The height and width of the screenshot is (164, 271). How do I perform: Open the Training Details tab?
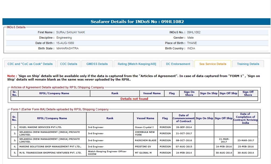pos(248,64)
